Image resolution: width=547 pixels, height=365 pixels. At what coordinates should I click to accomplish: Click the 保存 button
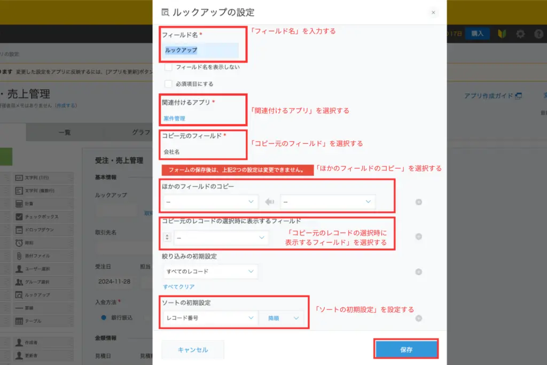[406, 350]
